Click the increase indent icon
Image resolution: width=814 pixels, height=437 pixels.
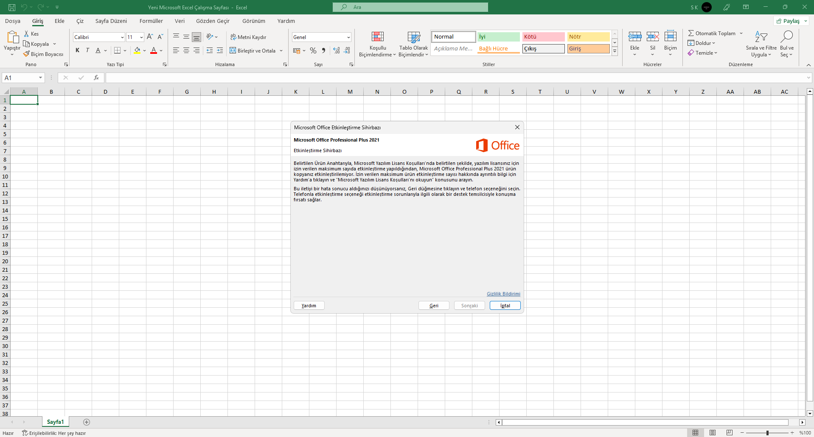(x=220, y=50)
